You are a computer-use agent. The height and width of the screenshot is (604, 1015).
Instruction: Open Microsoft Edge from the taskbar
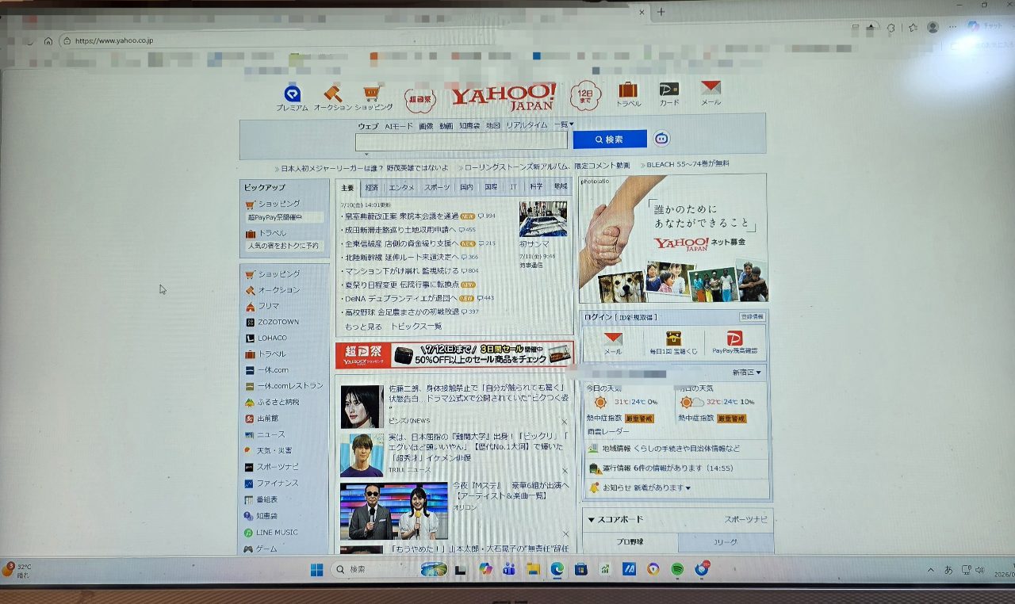(x=557, y=569)
